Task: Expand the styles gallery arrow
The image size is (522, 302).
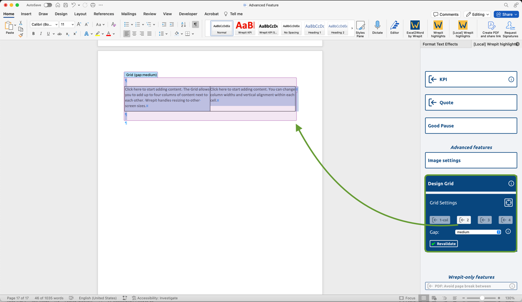Action: pos(352,28)
